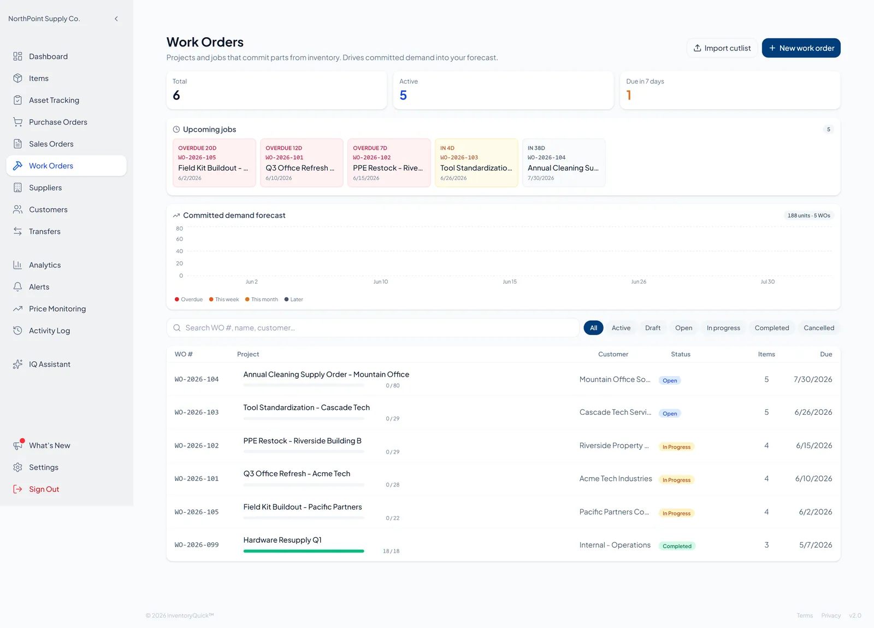Focus the Search WO # input field
Viewport: 874px width, 628px height.
(x=373, y=328)
